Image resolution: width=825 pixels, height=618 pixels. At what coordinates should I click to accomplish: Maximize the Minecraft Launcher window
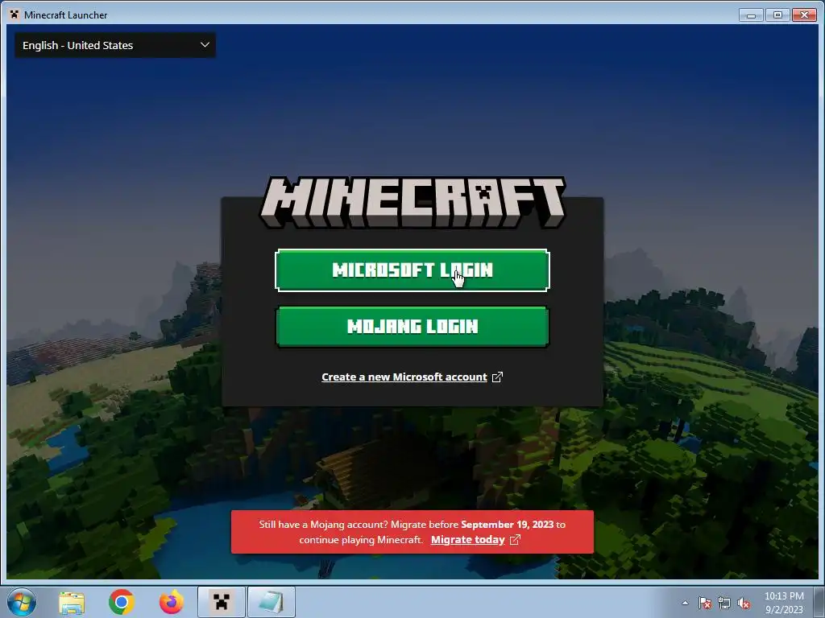(777, 14)
